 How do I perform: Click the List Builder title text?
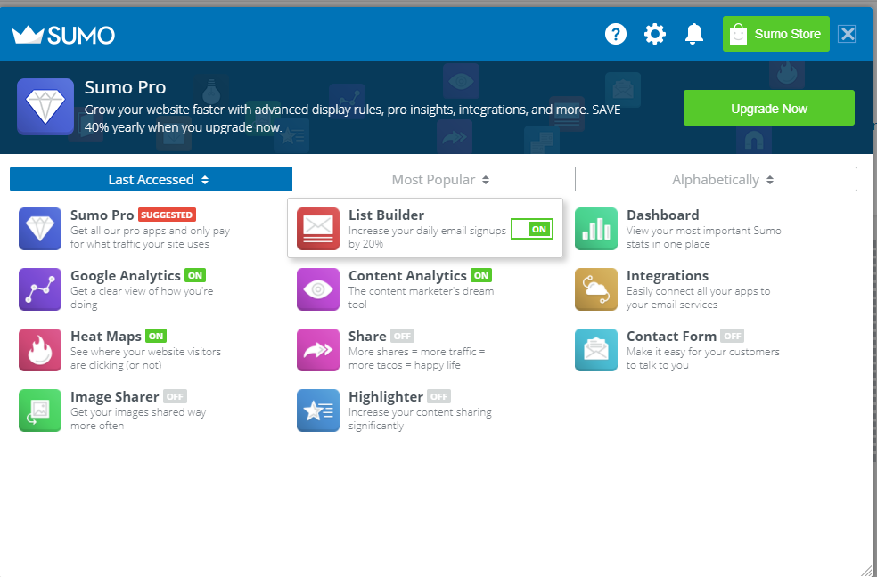tap(386, 215)
